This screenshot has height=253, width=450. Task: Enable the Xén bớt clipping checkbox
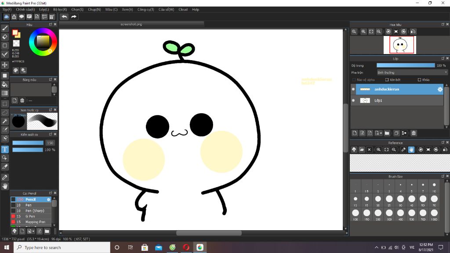[387, 80]
